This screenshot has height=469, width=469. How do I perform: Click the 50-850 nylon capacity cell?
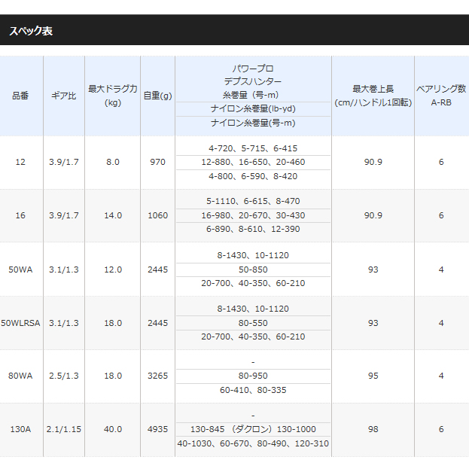coord(253,270)
